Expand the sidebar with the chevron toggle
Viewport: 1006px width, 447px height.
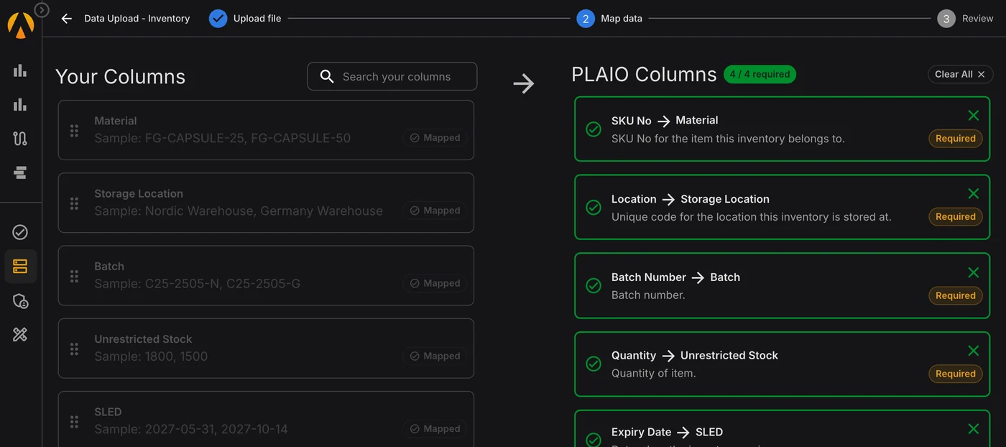pos(42,9)
